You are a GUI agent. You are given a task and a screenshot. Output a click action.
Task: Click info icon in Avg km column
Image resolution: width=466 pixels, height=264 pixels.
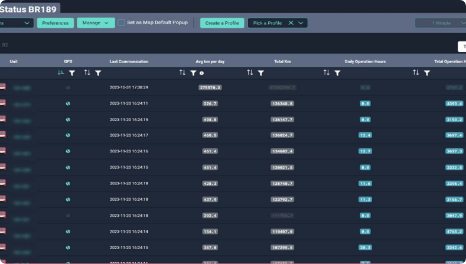[202, 73]
